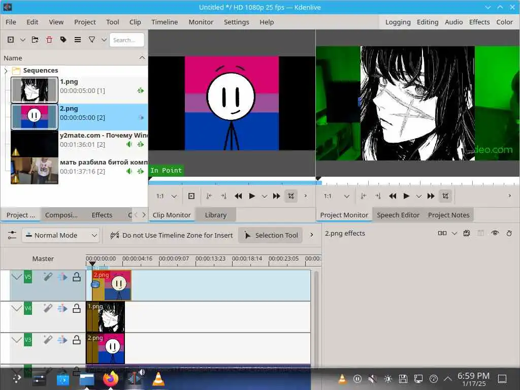The image size is (520, 390).
Task: Set zone out point in Clip Monitor
Action: tap(223, 196)
